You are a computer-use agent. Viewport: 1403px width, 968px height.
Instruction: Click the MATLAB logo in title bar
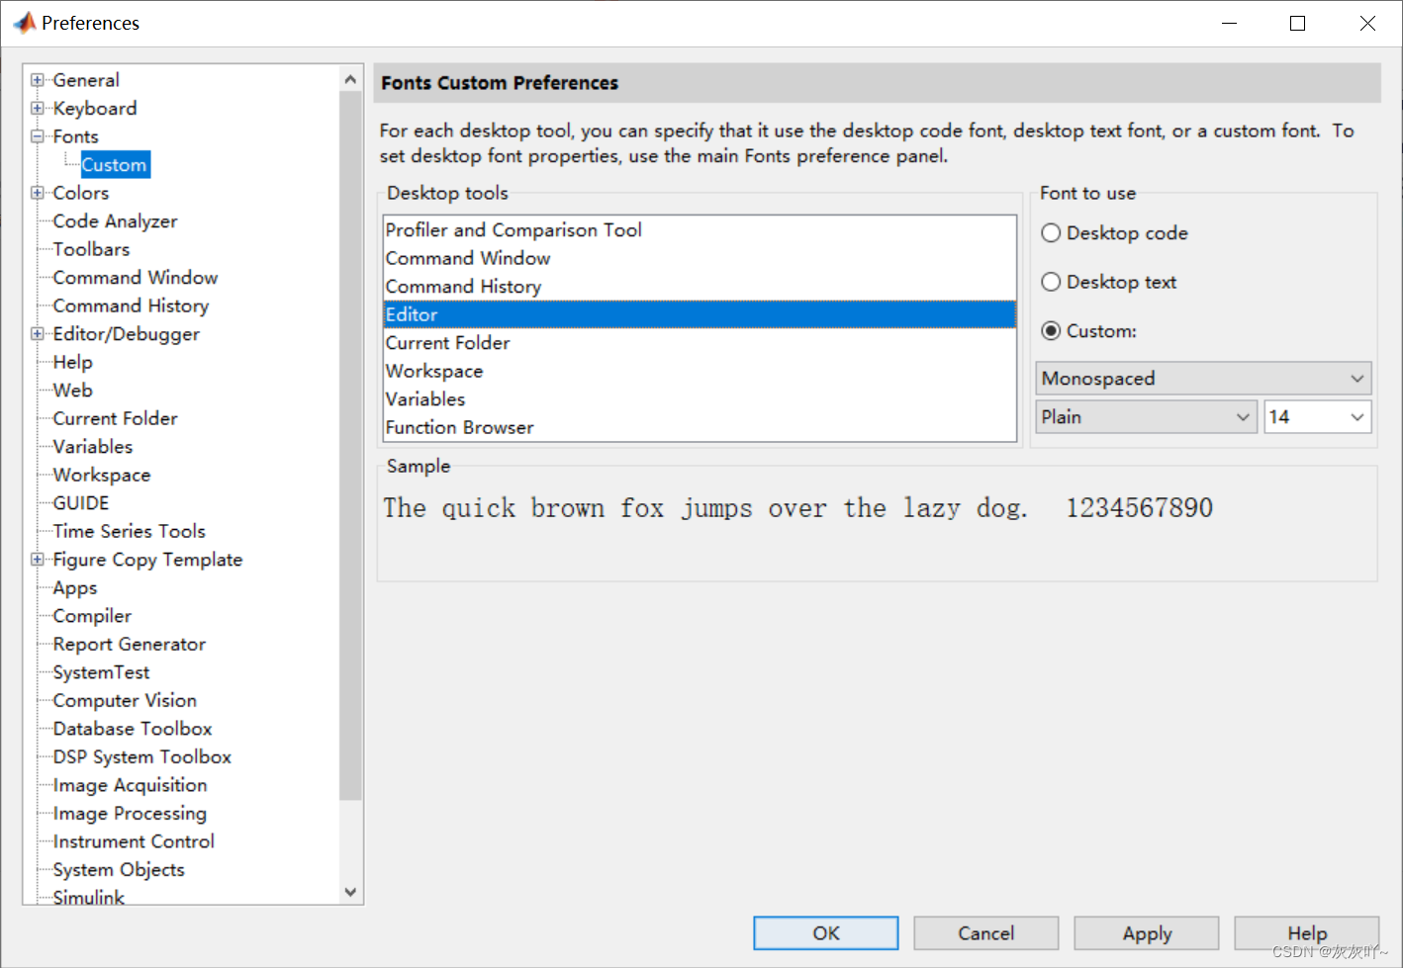pos(24,22)
